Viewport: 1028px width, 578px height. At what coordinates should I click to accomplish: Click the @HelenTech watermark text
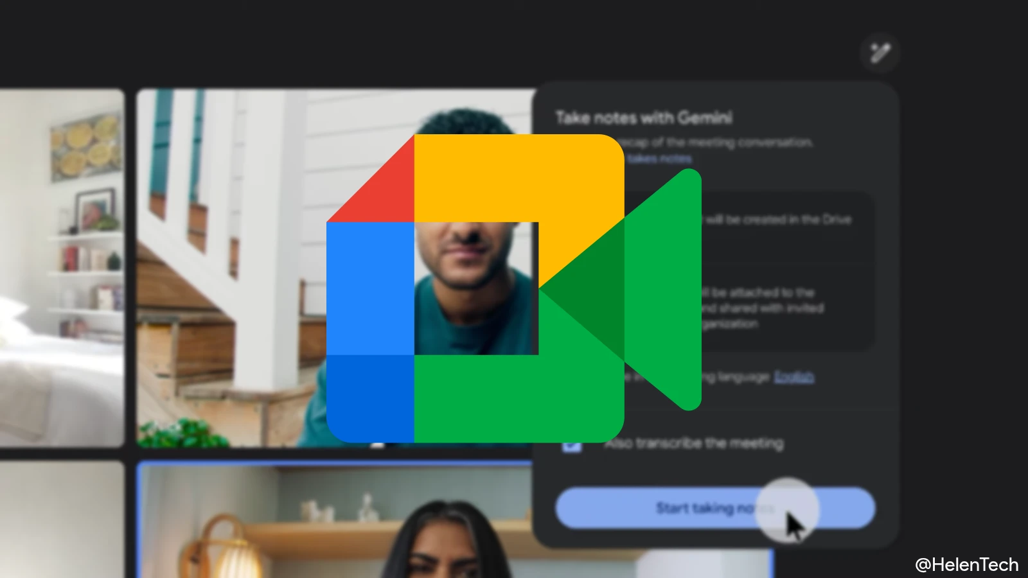click(966, 565)
